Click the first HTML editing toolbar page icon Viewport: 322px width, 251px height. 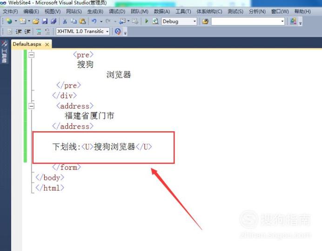9,32
